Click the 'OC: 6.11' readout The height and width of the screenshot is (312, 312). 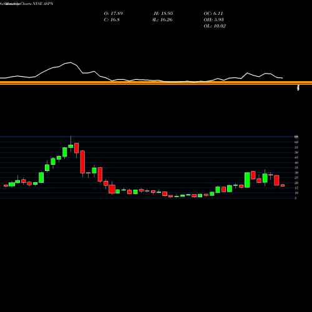coord(213,14)
